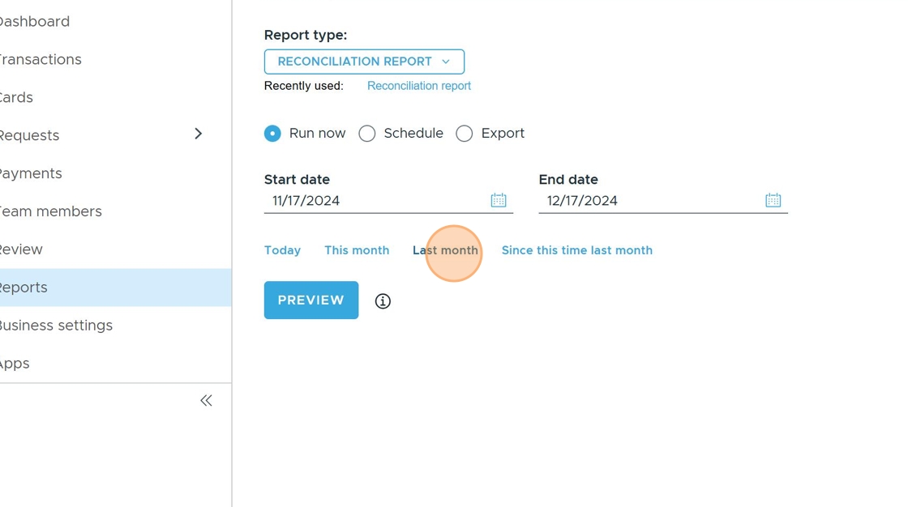Choose the This month date shortcut

(x=357, y=250)
